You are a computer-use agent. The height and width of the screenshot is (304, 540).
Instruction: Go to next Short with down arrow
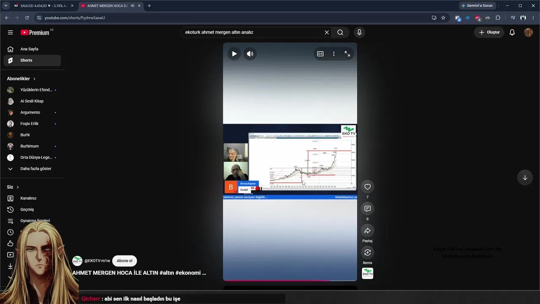click(525, 178)
